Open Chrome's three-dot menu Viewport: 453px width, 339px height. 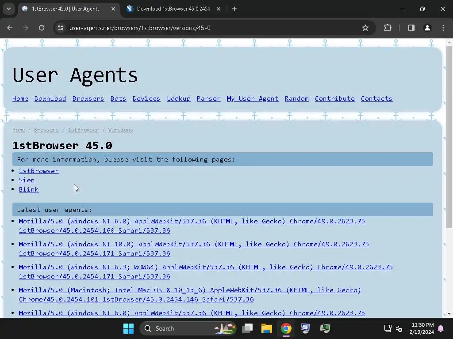[443, 28]
